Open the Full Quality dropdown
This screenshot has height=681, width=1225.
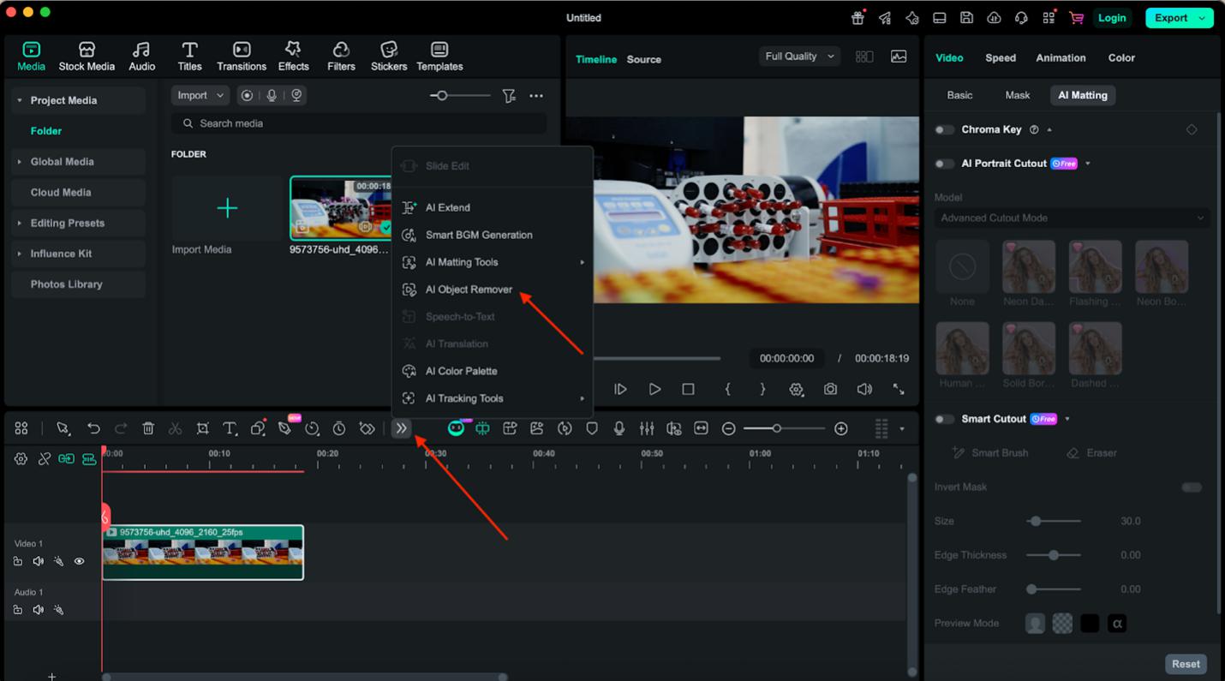[x=798, y=57]
